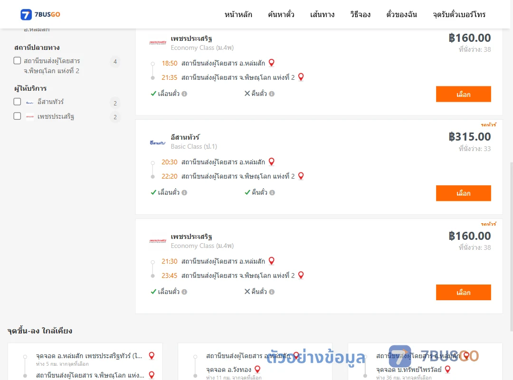
Task: Check the สถานีขนส่งผู้โดยสาร จ.พิษณุโลก แห่งที่ 2 filter
Action: point(18,60)
